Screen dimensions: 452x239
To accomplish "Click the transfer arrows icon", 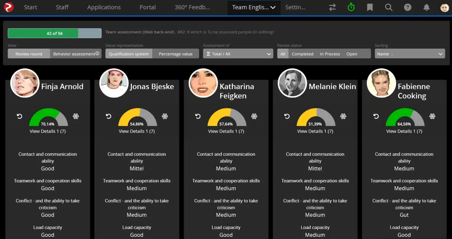I will click(x=332, y=7).
